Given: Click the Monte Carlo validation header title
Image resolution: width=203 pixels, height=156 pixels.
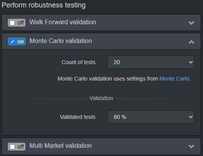Looking at the screenshot, I should [61, 41].
